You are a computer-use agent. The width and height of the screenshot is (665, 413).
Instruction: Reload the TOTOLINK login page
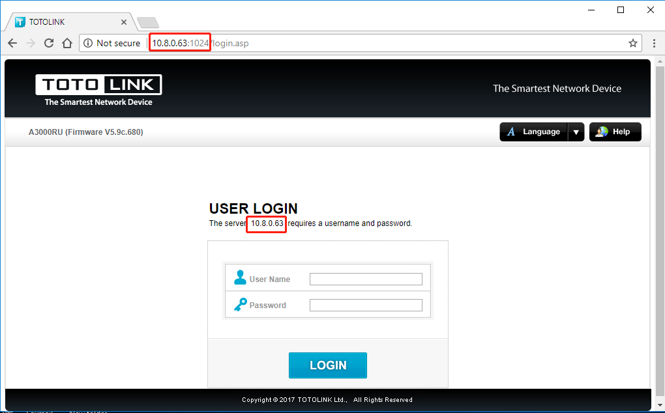pos(49,43)
